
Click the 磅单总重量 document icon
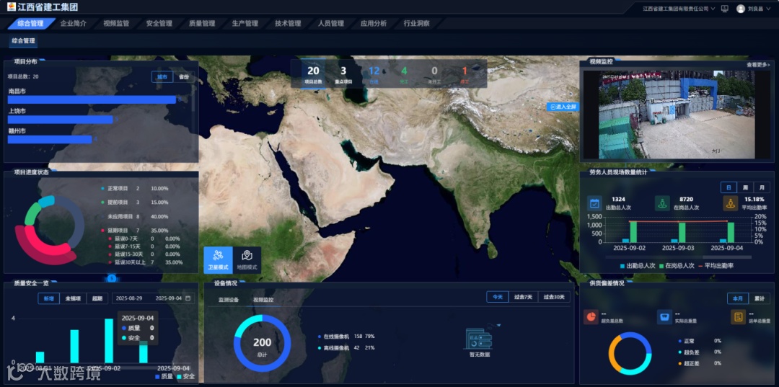739,316
